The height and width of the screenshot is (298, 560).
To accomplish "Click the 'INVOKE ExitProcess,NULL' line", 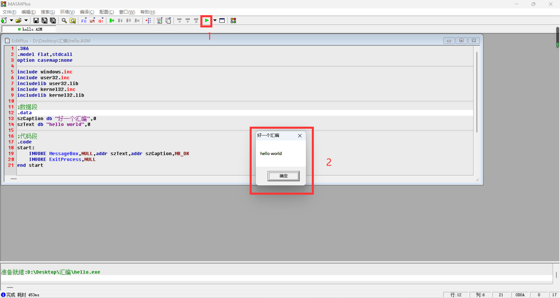I will point(62,159).
